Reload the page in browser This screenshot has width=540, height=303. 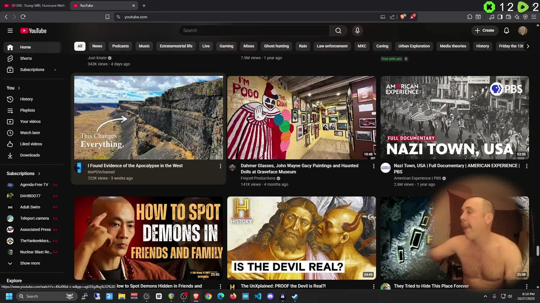(x=23, y=17)
